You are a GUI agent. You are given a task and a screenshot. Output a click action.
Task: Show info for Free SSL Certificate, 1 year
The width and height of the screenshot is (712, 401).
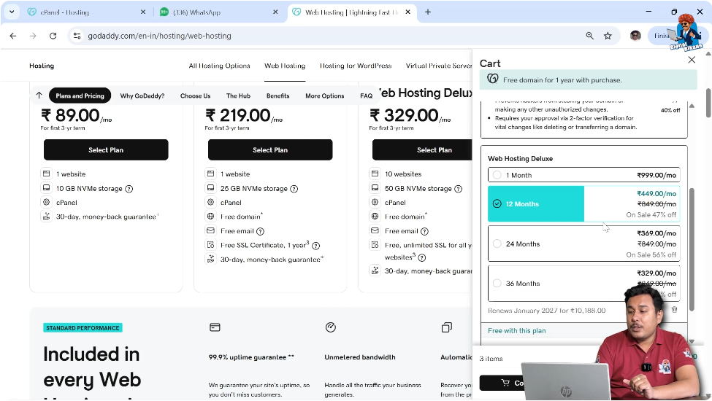click(x=316, y=246)
